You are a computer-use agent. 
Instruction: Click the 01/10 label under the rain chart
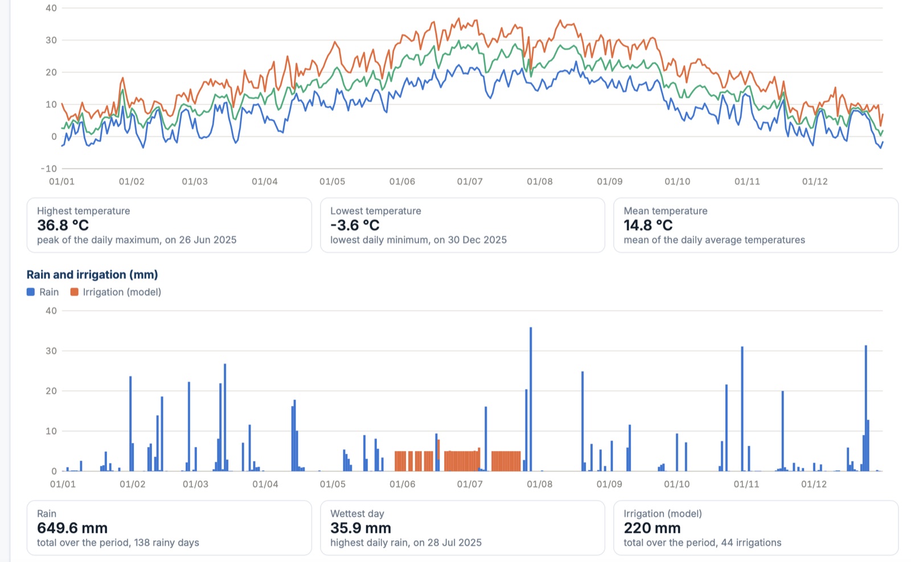click(x=676, y=485)
